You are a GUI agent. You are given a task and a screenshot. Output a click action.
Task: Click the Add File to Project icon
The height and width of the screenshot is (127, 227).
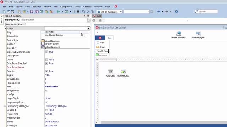47,12
